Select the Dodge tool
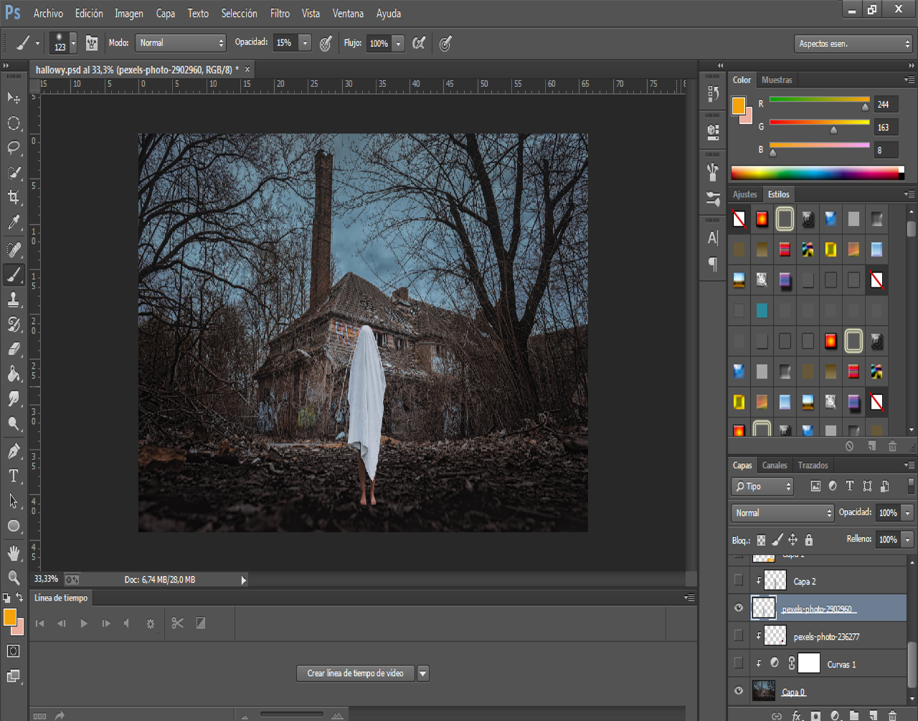Viewport: 918px width, 721px height. coord(14,424)
